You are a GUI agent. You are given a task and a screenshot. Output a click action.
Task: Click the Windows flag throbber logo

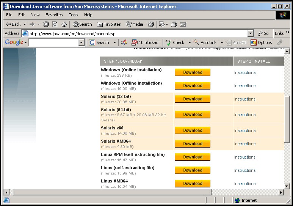282,15
